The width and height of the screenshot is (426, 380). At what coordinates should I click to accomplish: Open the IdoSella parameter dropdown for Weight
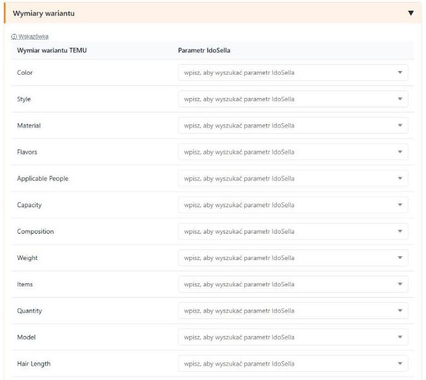click(293, 258)
